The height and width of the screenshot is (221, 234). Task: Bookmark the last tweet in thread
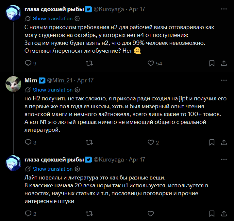[x=212, y=213]
